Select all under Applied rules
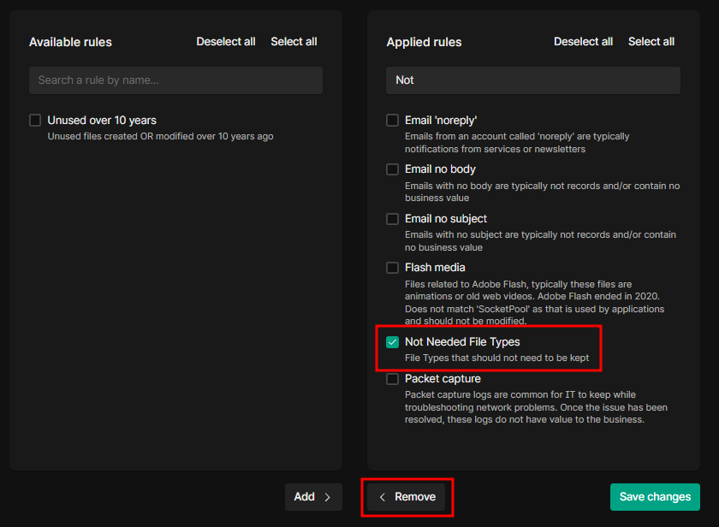Image resolution: width=719 pixels, height=527 pixels. 651,42
